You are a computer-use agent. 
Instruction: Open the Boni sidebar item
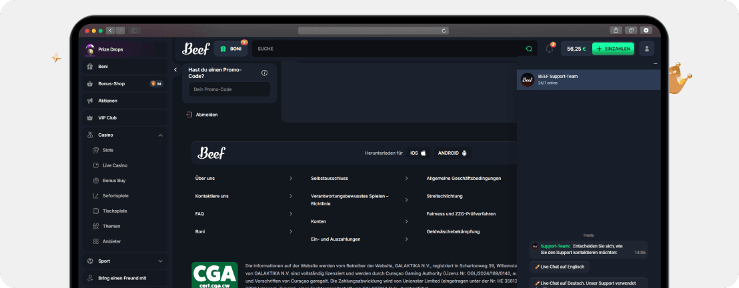pos(125,67)
